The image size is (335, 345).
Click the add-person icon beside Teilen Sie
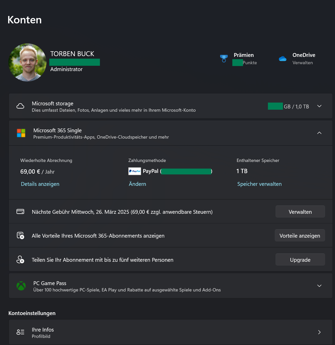(20, 259)
